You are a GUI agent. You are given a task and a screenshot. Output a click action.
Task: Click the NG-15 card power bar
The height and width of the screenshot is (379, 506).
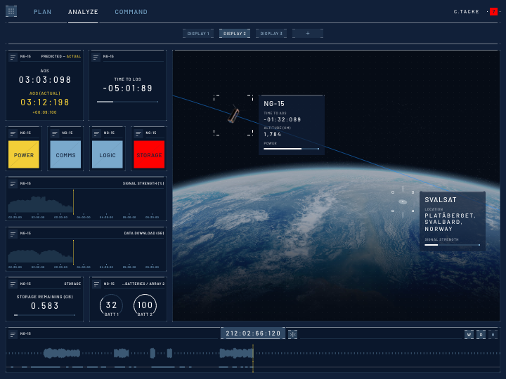click(x=292, y=149)
